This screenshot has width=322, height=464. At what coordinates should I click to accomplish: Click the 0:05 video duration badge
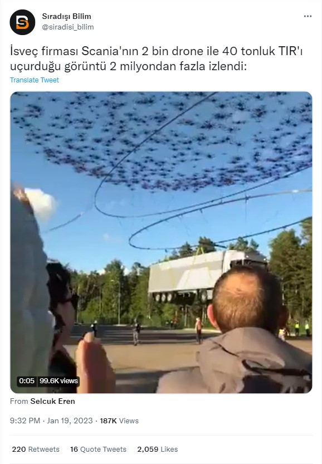click(x=27, y=380)
